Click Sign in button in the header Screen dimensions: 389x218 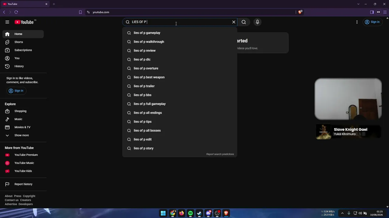click(x=372, y=22)
